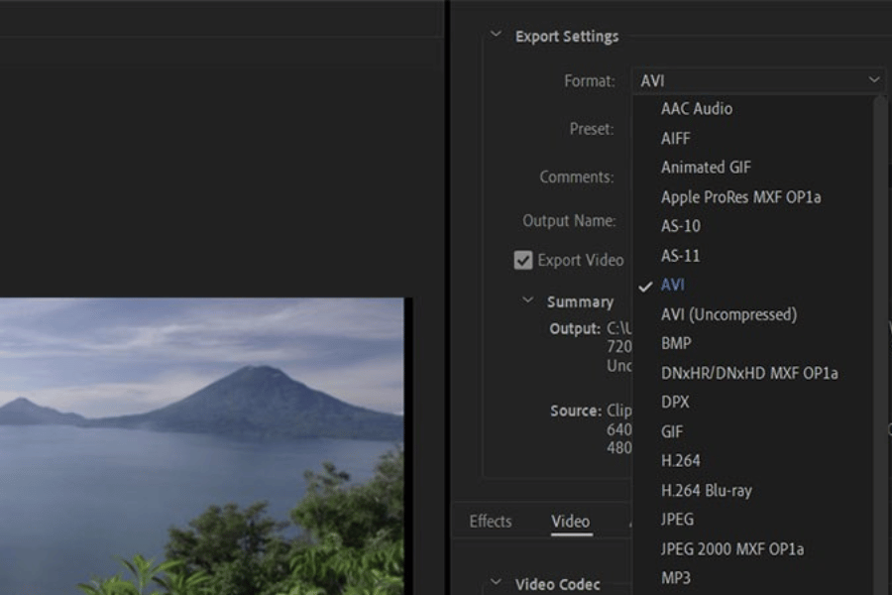Choose H.264 Blu-ray format

click(707, 490)
